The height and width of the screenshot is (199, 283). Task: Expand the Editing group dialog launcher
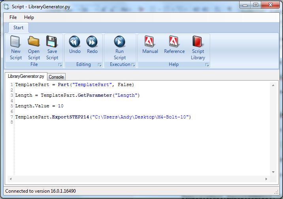pos(100,65)
